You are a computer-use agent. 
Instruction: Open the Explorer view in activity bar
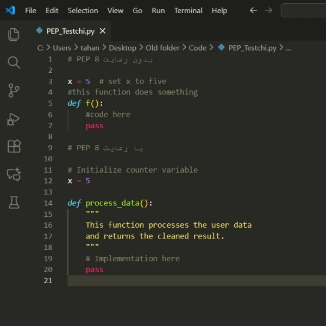click(14, 34)
